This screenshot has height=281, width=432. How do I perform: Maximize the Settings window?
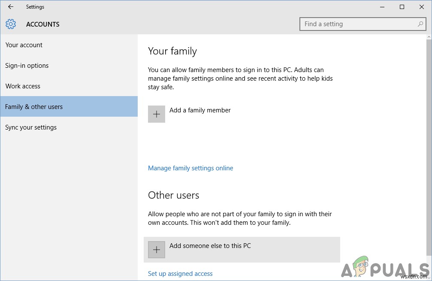(402, 7)
